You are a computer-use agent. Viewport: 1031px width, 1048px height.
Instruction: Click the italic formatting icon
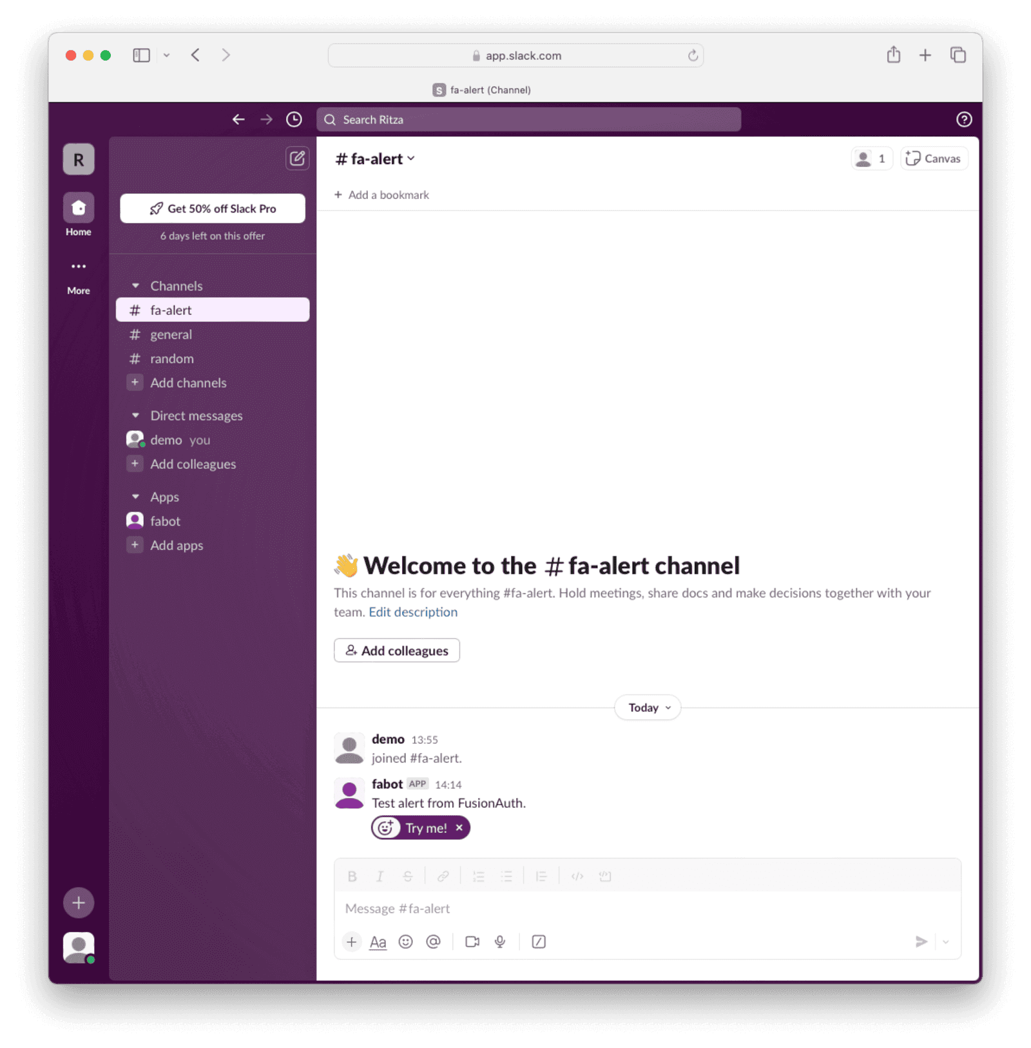pos(380,876)
